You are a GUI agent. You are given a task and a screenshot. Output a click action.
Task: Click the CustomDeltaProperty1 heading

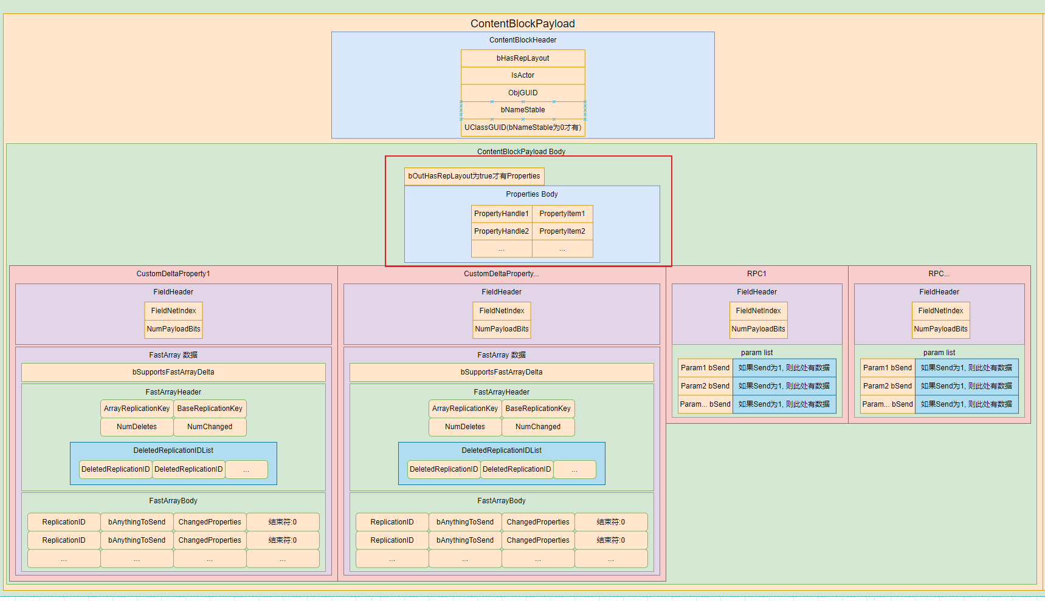tap(173, 274)
